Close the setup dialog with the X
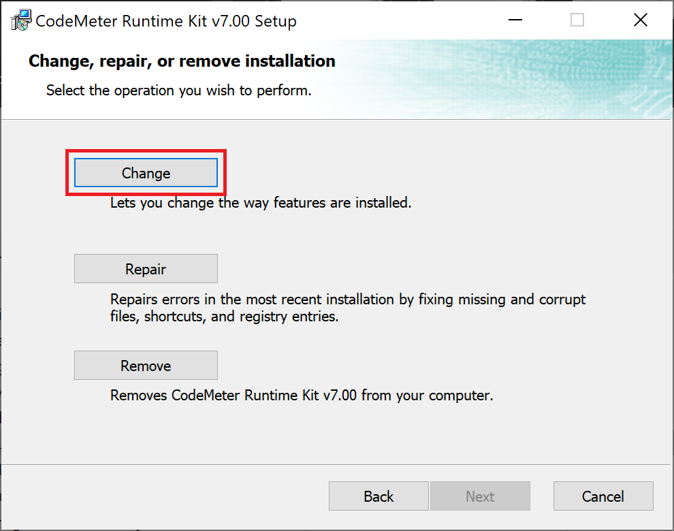Image resolution: width=674 pixels, height=531 pixels. [640, 20]
